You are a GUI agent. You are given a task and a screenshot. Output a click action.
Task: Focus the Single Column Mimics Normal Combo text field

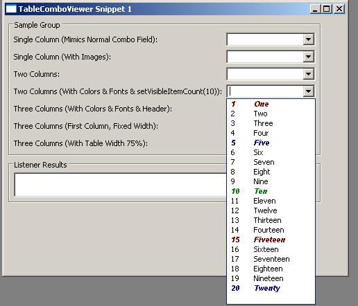point(265,39)
